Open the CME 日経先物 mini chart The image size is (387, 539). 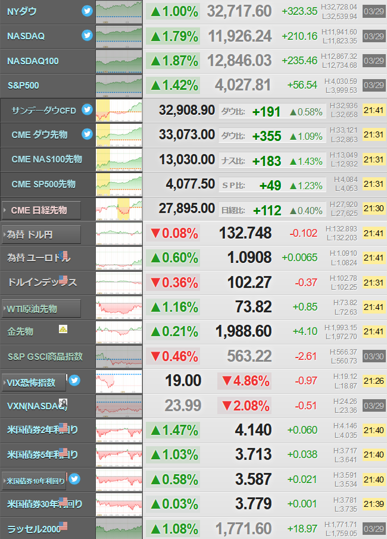[118, 209]
